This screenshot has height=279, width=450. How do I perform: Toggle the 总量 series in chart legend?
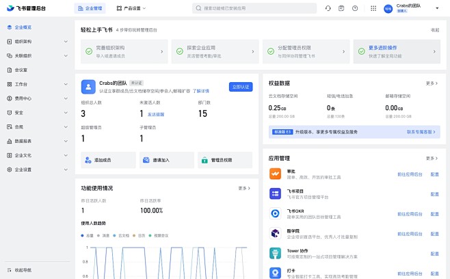pos(88,236)
